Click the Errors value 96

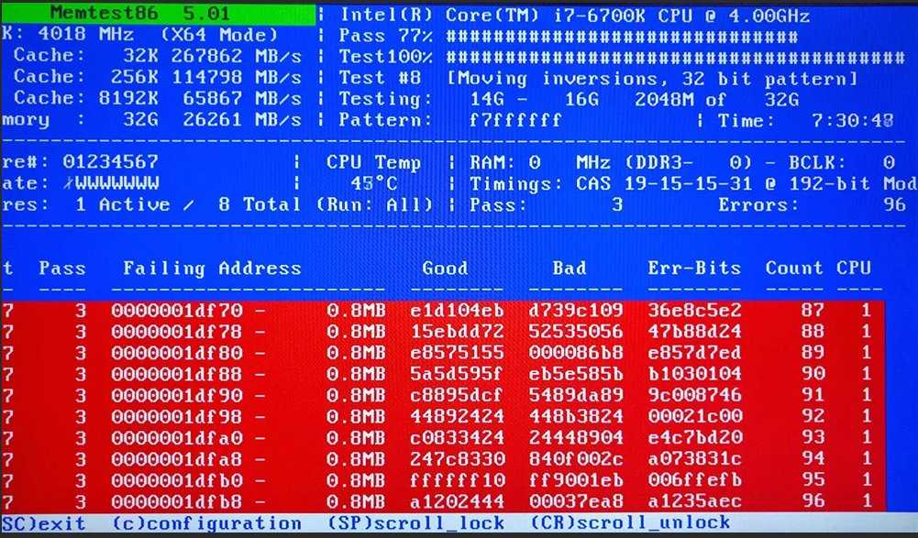coord(893,205)
